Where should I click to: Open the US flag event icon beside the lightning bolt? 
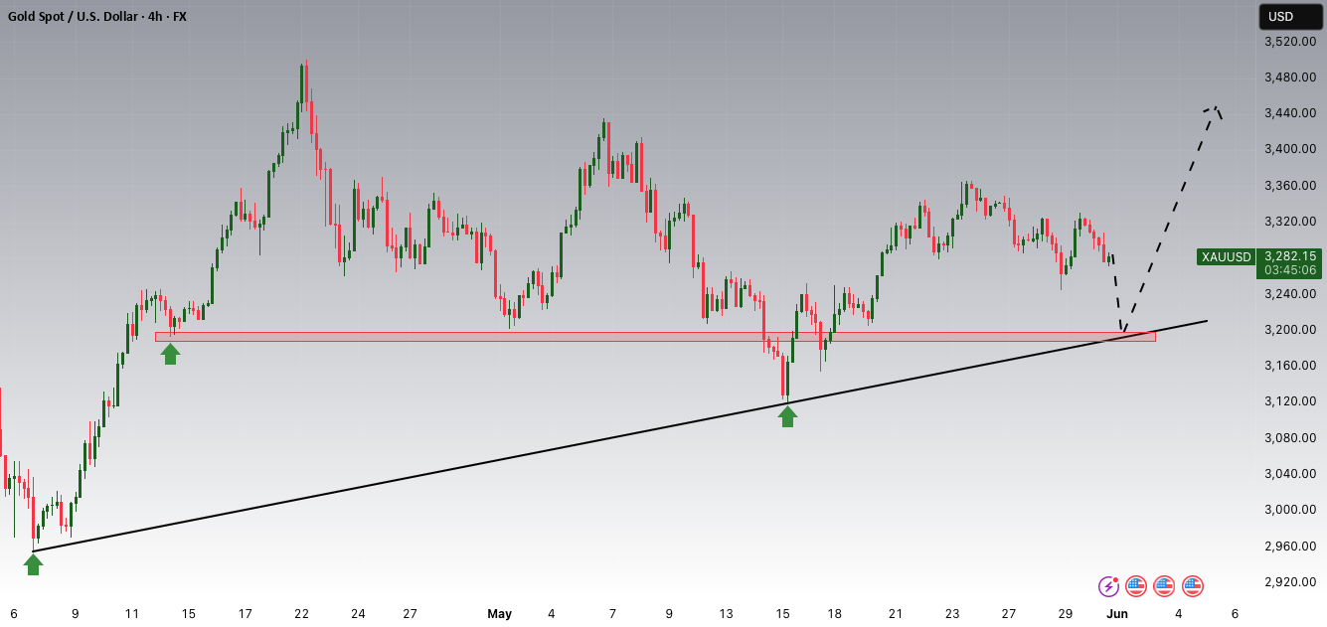[x=1137, y=586]
